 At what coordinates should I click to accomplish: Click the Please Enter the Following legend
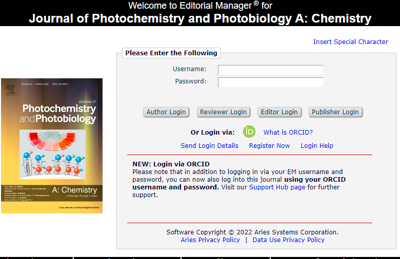(x=171, y=53)
